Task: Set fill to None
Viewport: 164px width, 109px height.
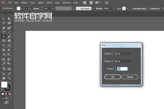Action: point(10,94)
